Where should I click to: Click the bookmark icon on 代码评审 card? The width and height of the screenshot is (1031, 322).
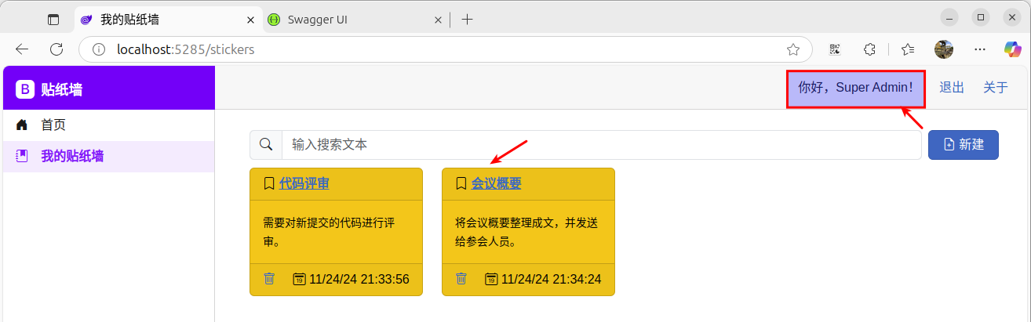[269, 183]
